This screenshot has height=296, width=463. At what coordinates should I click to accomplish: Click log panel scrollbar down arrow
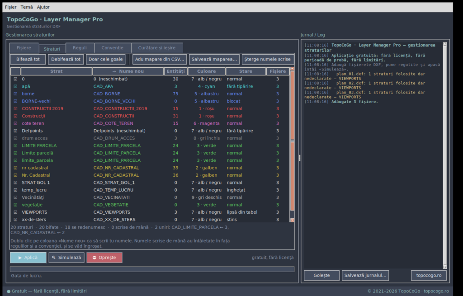point(445,267)
